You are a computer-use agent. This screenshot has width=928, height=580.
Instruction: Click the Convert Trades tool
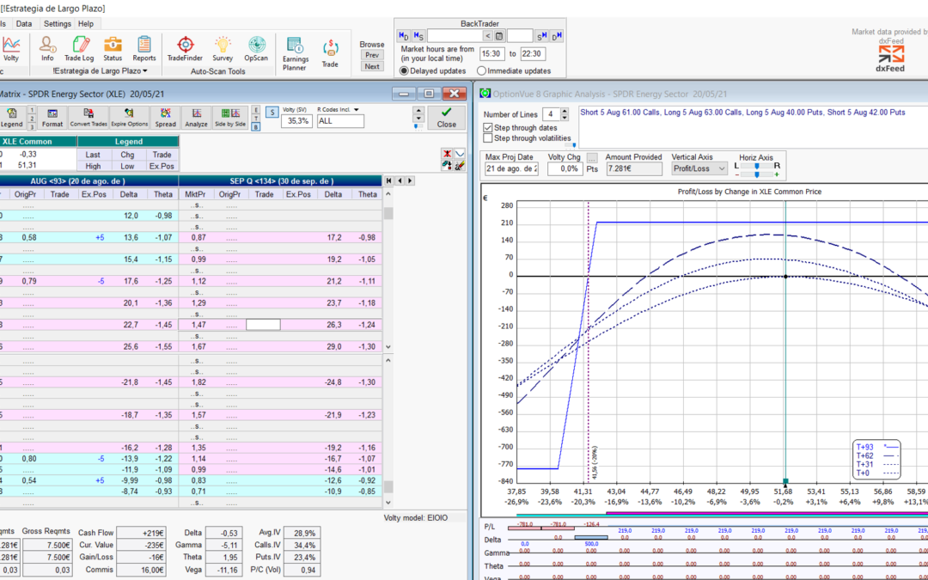coord(89,117)
